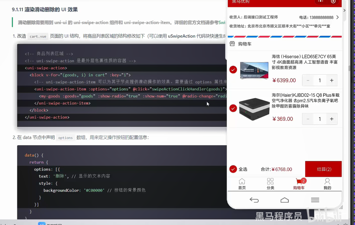Click the 合计 ¥6768.00 total text

[x=276, y=169]
